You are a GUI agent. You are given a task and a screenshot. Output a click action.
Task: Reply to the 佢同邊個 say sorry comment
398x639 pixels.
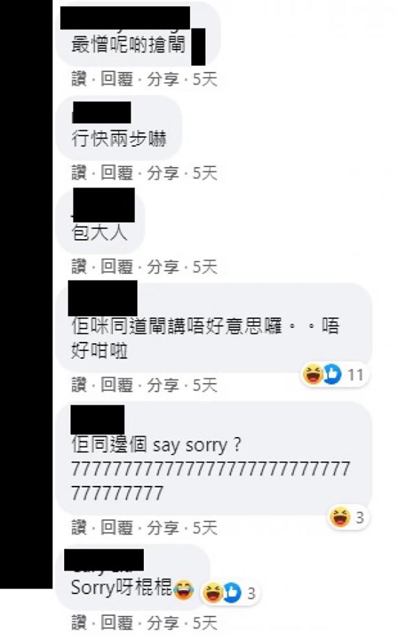pyautogui.click(x=116, y=527)
